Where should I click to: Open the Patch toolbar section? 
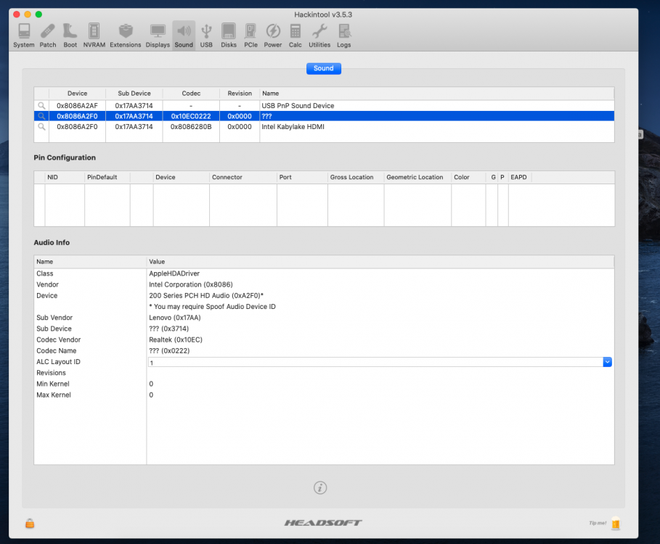(x=48, y=36)
